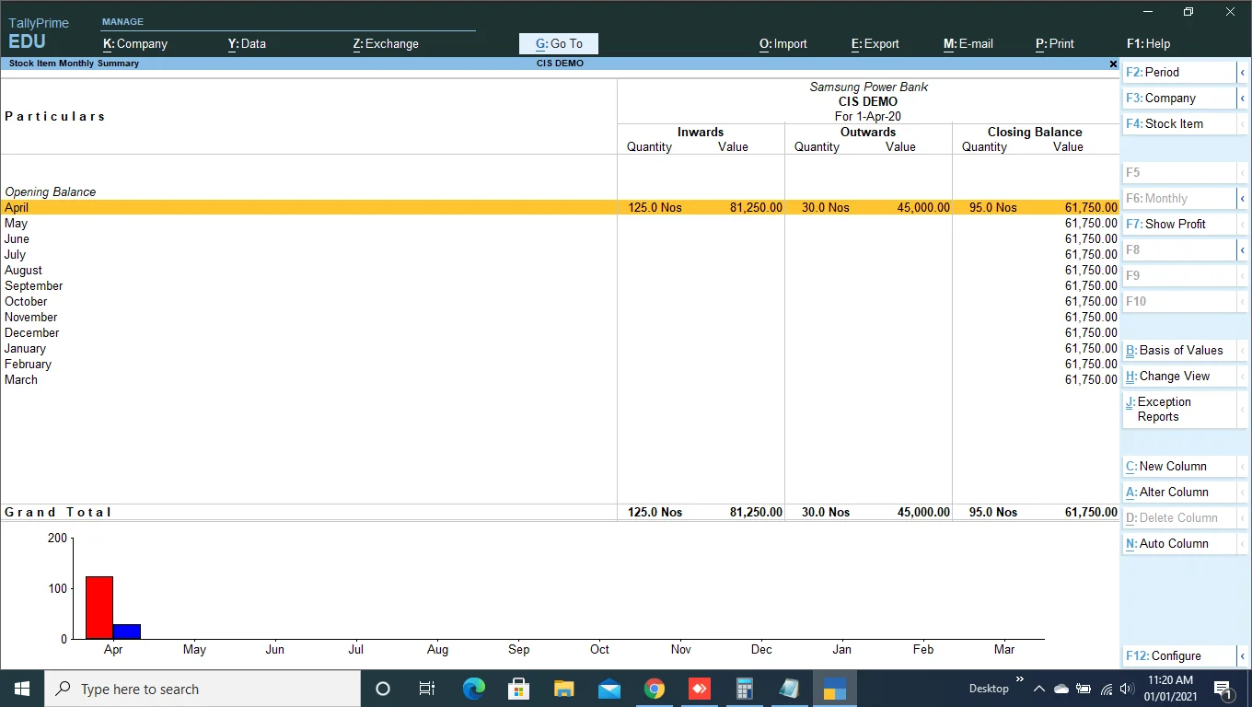Select the May row

(560, 223)
